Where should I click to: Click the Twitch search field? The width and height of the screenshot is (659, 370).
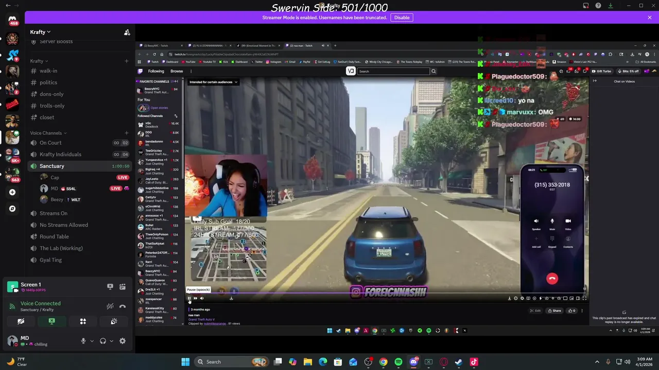[x=393, y=71]
